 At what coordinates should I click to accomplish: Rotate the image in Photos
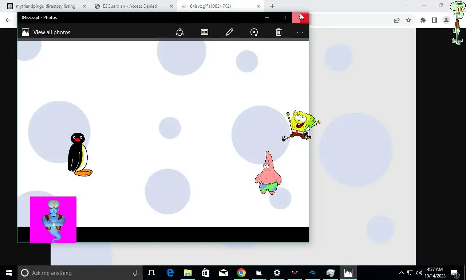254,32
